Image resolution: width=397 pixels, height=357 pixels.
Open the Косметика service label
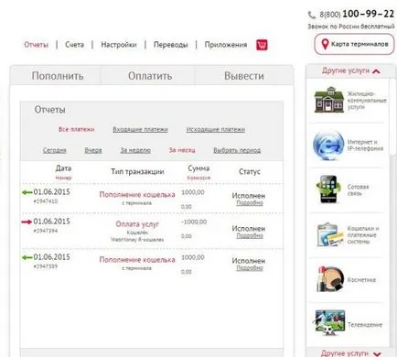[x=361, y=280]
